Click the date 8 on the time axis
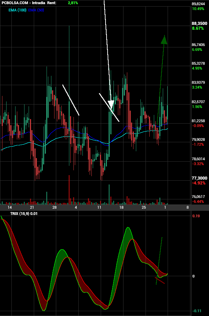The image size is (209, 316). click(188, 207)
